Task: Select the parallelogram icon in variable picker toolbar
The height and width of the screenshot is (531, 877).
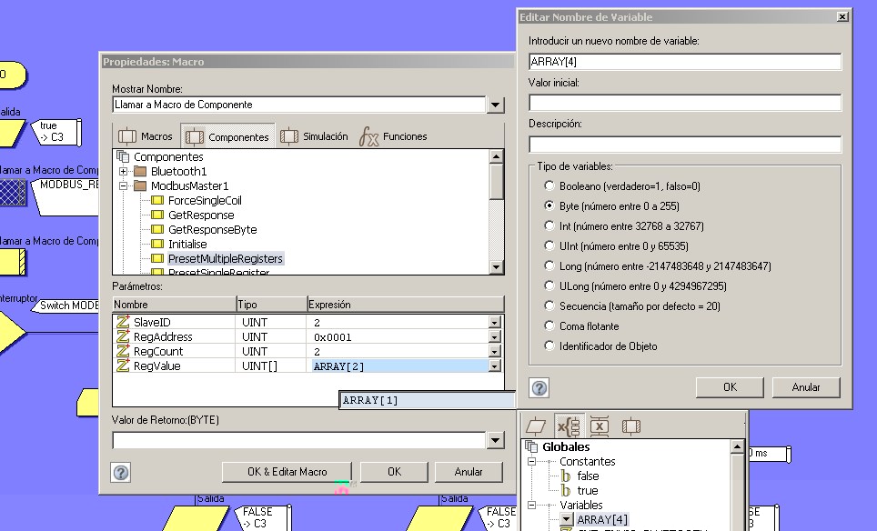Action: coord(536,426)
